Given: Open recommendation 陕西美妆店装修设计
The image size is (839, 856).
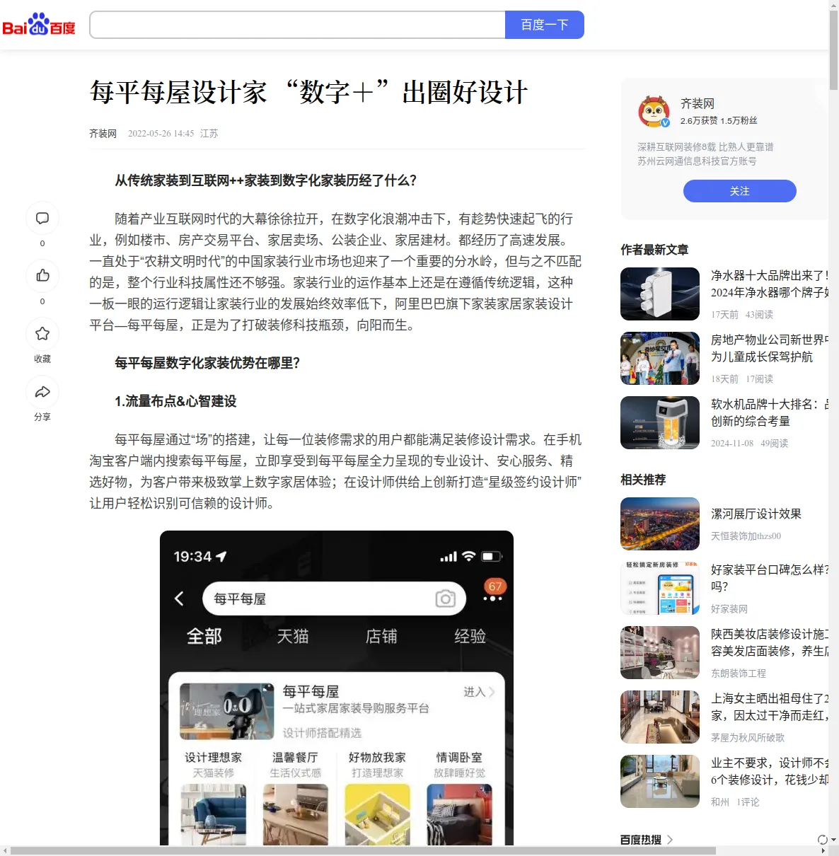Looking at the screenshot, I should click(770, 642).
